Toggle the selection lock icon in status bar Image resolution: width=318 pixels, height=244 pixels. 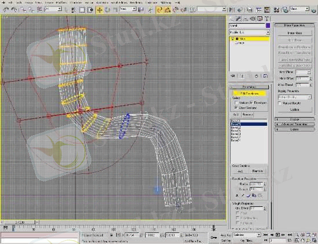(x=112, y=235)
